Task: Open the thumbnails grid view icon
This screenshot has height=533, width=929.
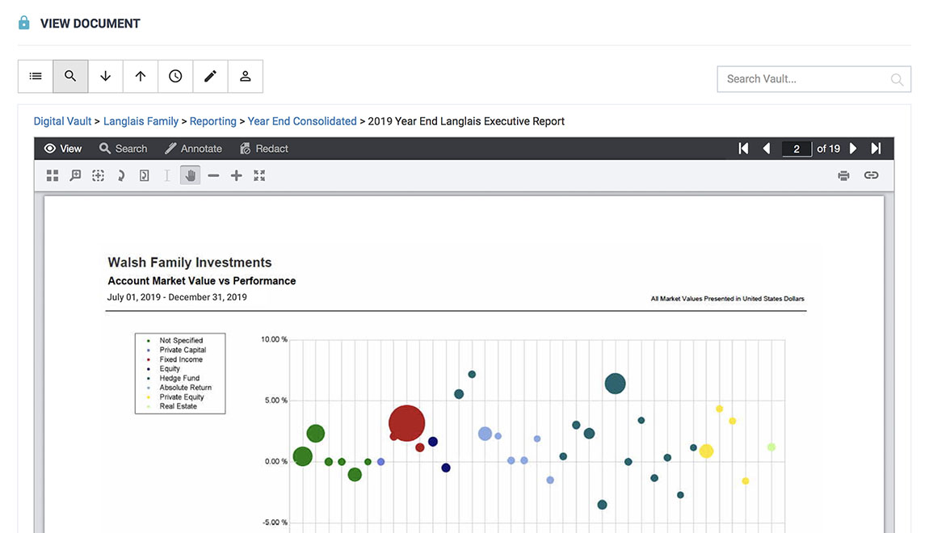Action: pyautogui.click(x=53, y=175)
